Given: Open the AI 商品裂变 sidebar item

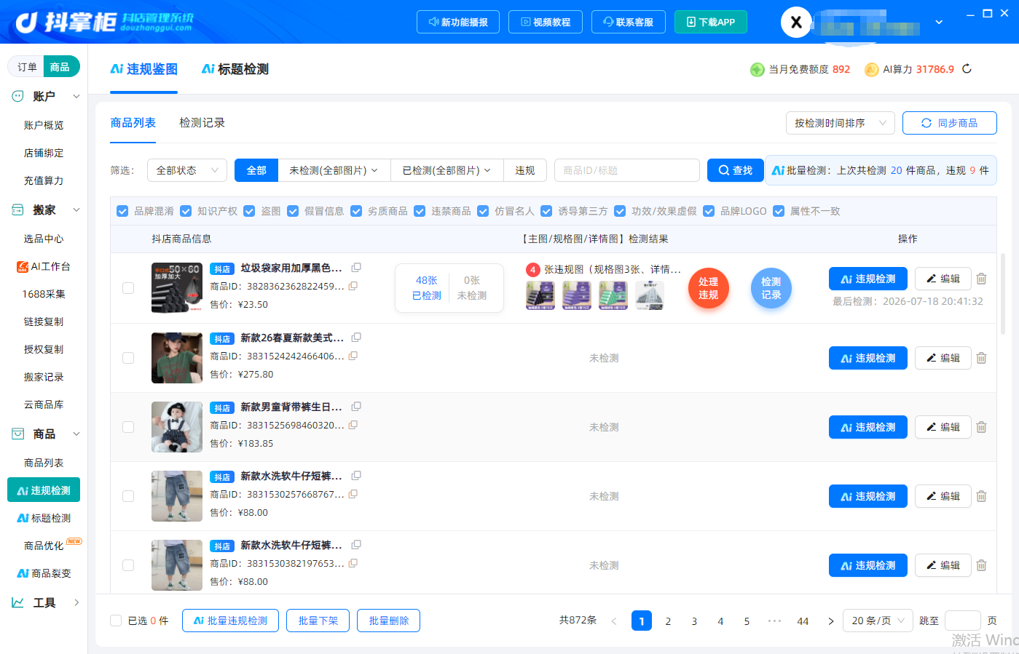Looking at the screenshot, I should click(44, 573).
